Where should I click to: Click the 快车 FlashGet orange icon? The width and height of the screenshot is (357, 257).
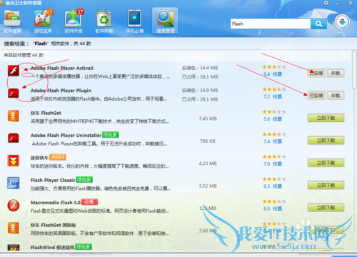pos(14,116)
